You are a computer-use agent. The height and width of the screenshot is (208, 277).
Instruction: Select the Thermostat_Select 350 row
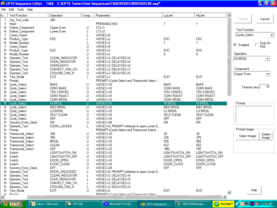coord(114,137)
